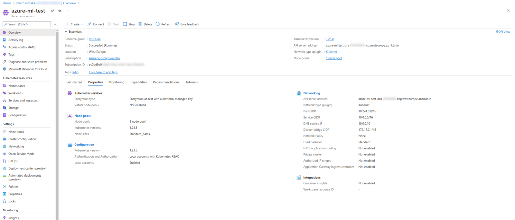Viewport: 515px width, 220px height.
Task: Open the Kubernetes version 1.23.8 link
Action: pos(330,39)
